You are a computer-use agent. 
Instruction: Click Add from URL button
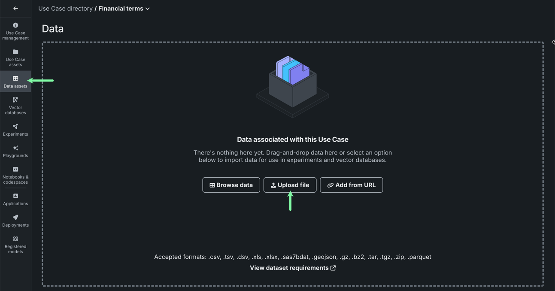tap(351, 185)
